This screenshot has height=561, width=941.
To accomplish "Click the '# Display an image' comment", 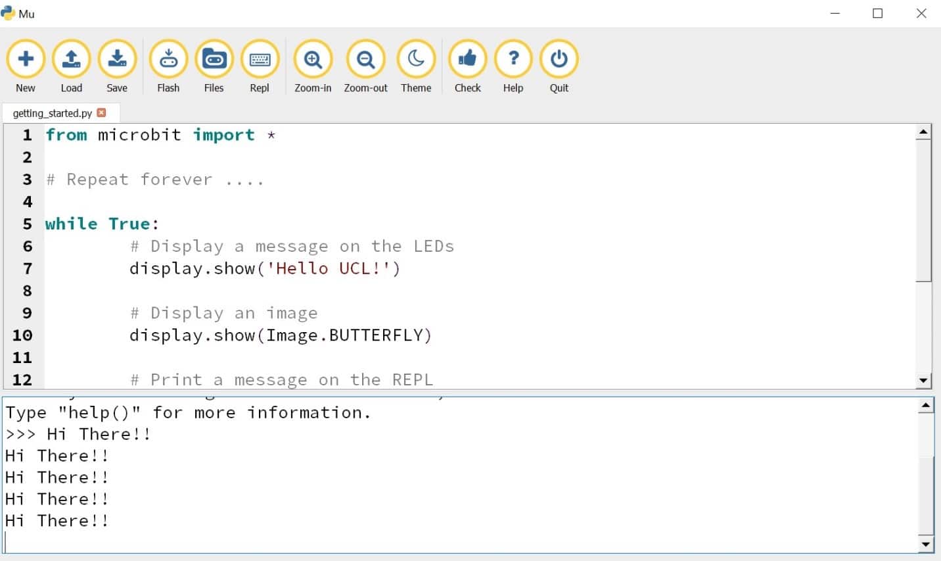I will (223, 313).
